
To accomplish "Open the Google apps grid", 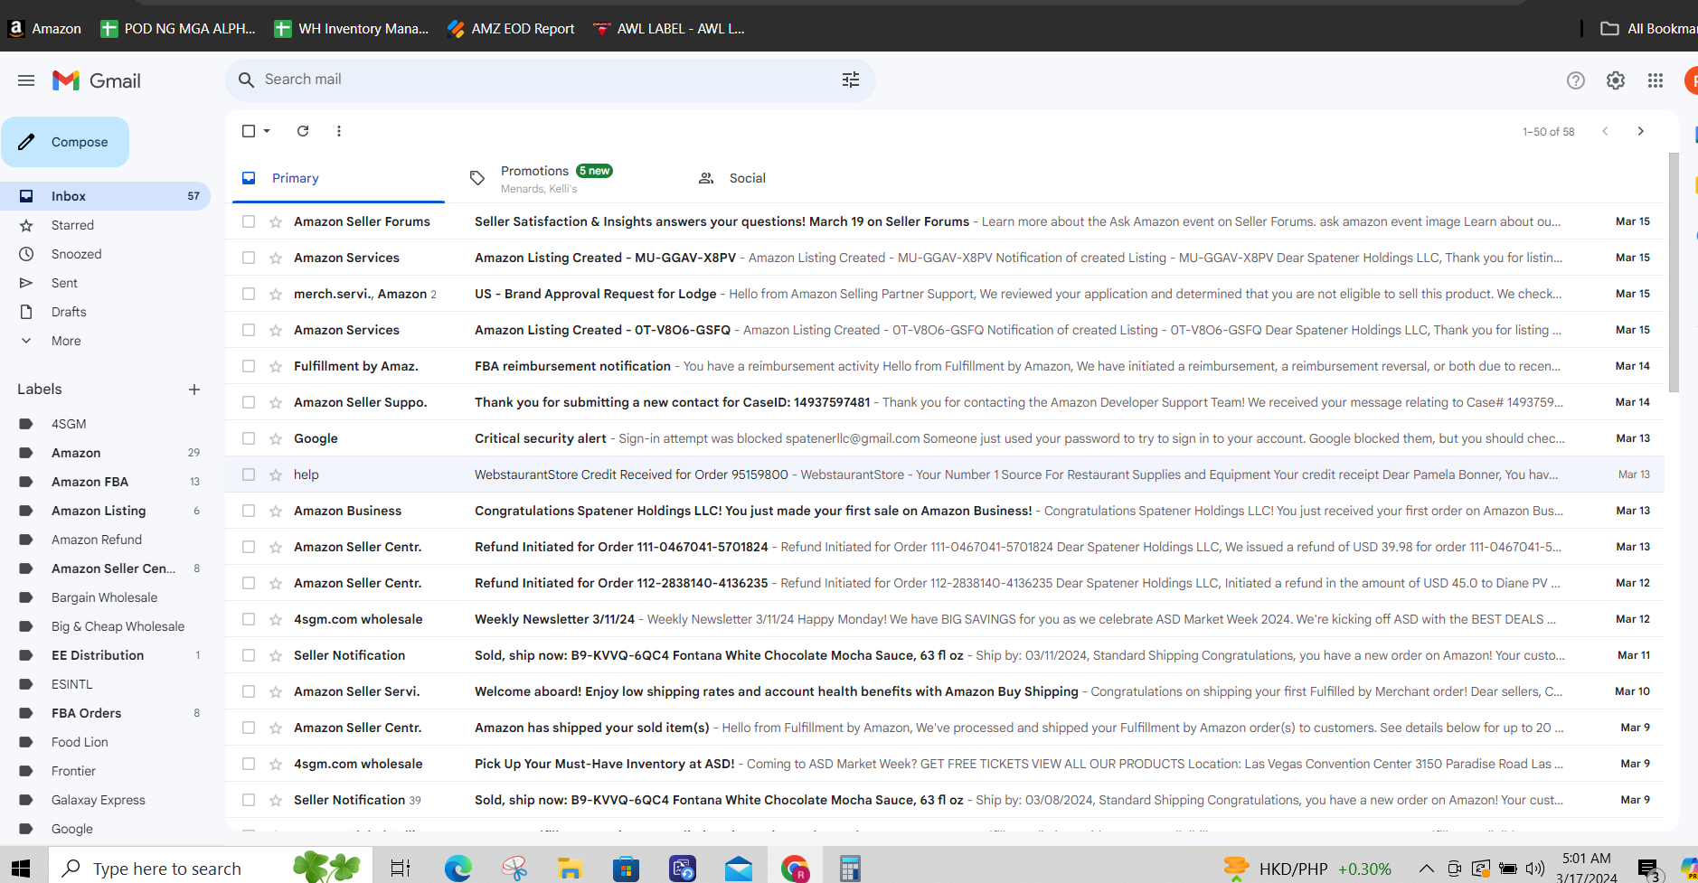I will [1656, 80].
